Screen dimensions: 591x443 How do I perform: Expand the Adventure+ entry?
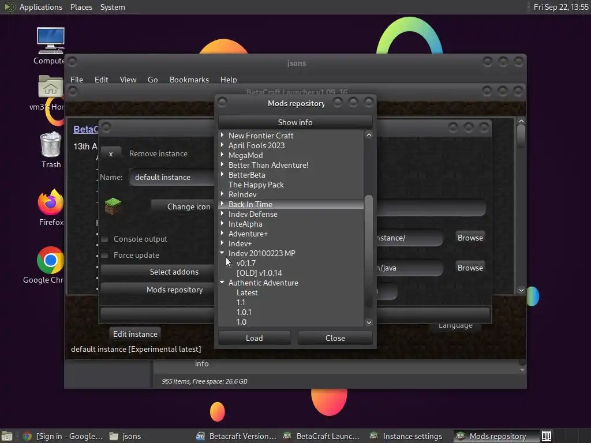(222, 233)
